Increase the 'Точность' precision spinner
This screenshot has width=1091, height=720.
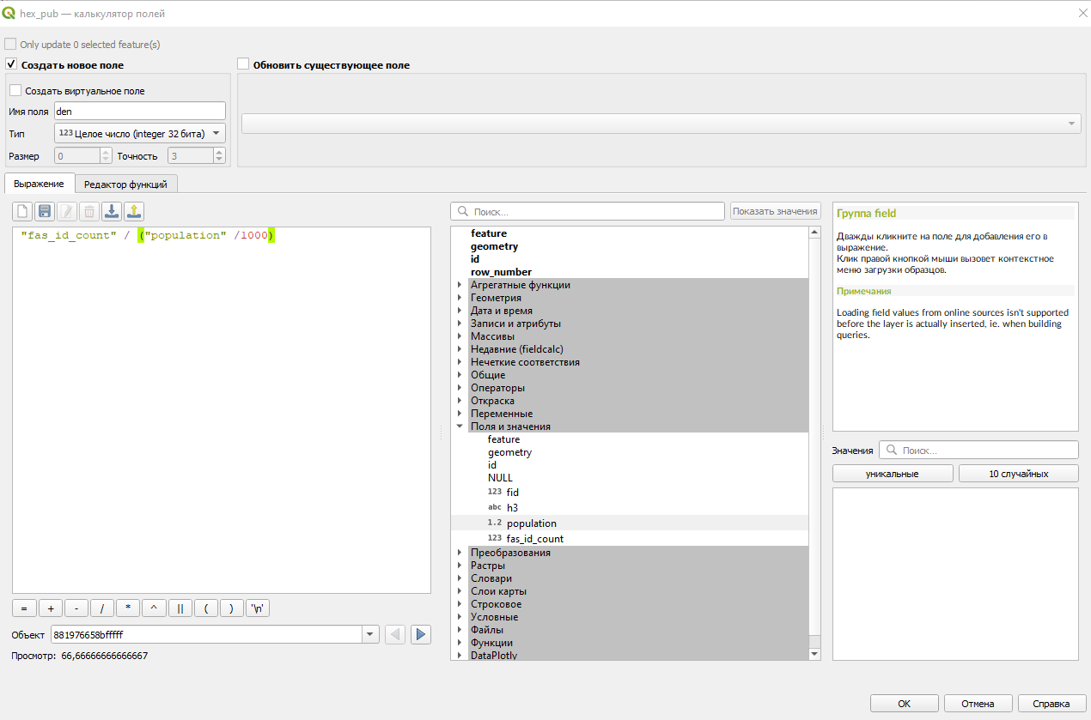tap(219, 152)
